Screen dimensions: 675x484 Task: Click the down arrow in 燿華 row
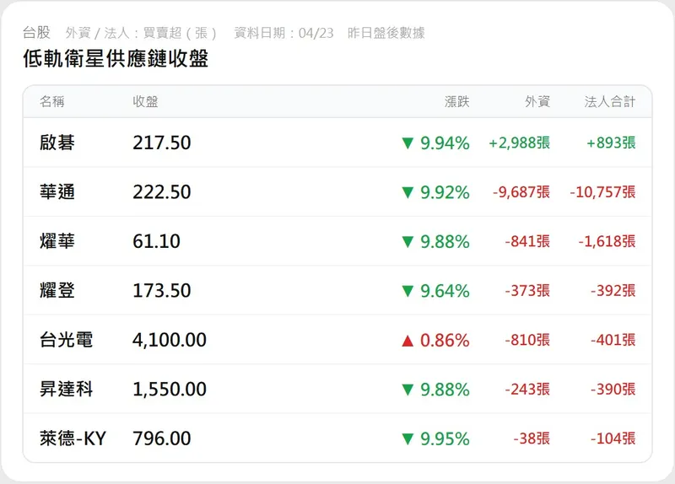click(408, 242)
